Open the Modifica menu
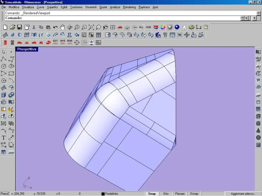This screenshot has width=262, height=196. coord(14,7)
